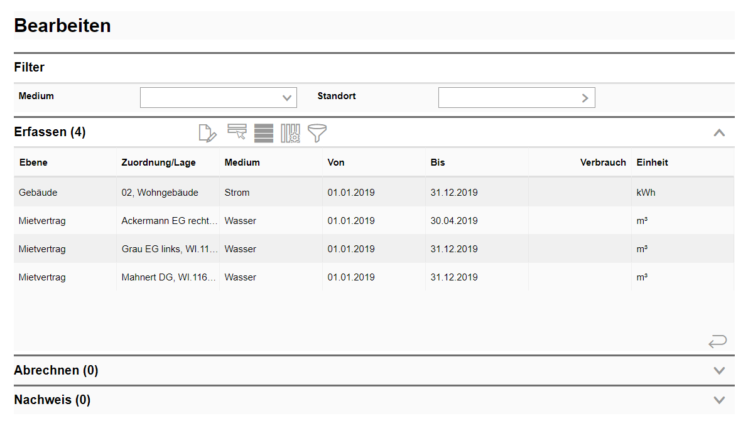Click the return arrow icon below table
This screenshot has width=748, height=426.
click(717, 341)
